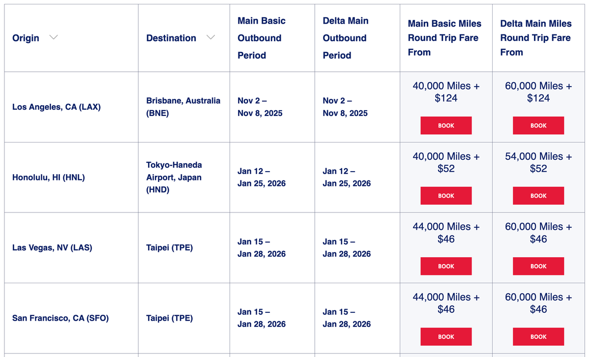590x357 pixels.
Task: Select the San Francisco, CA (SFO) origin cell
Action: tap(60, 318)
